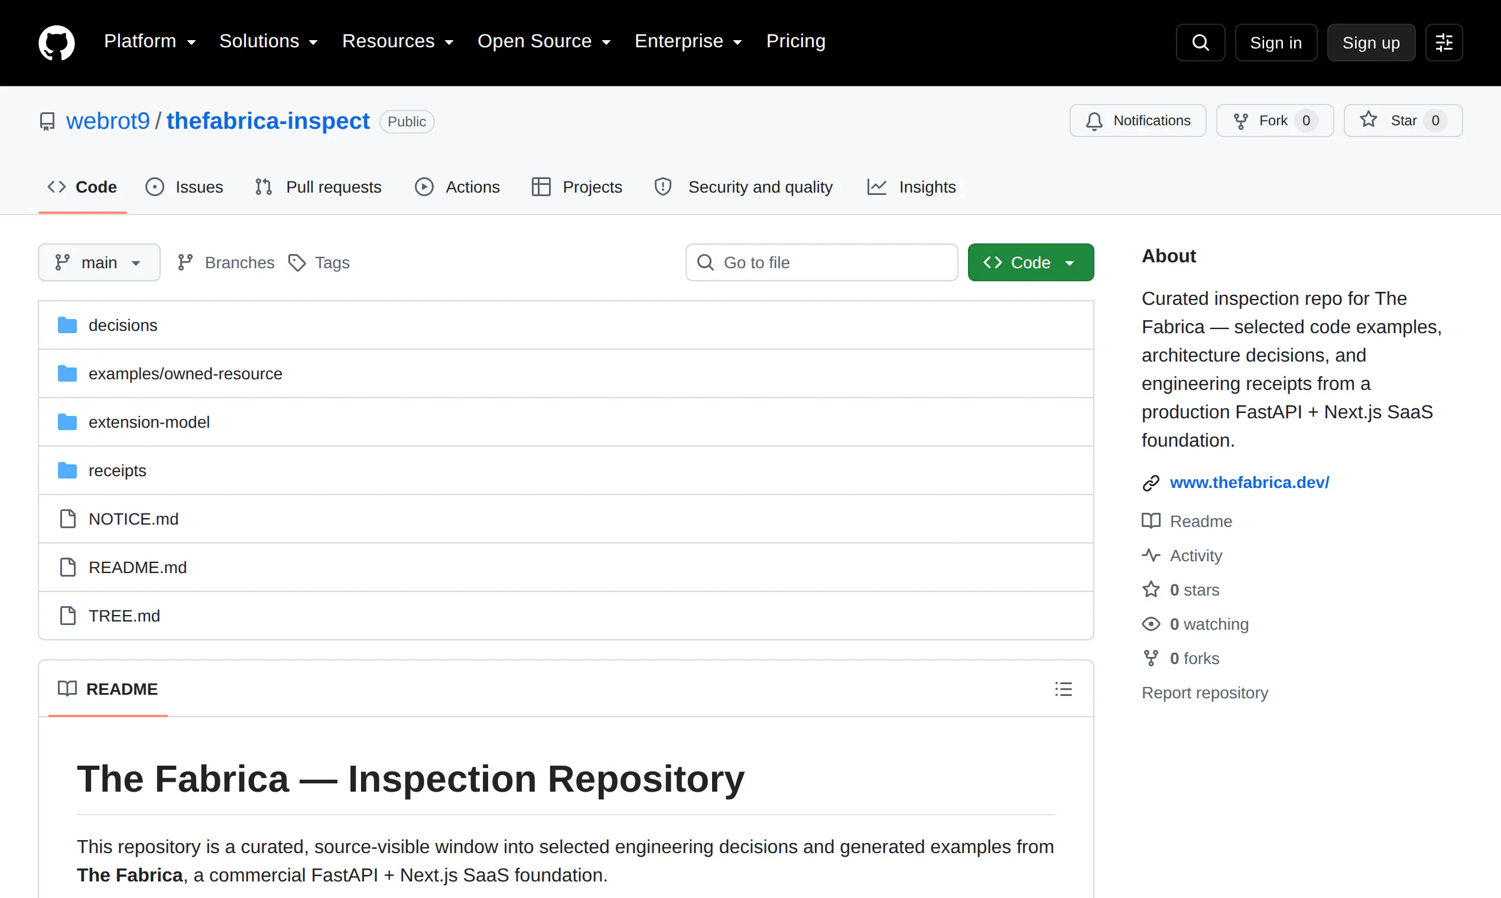
Task: Go to GitHub homepage via Octocat logo
Action: (56, 43)
